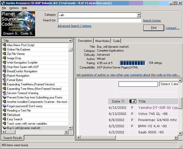Click the icon next to Online File Explorer
Image resolution: width=183 pixels, height=149 pixels.
click(x=4, y=49)
